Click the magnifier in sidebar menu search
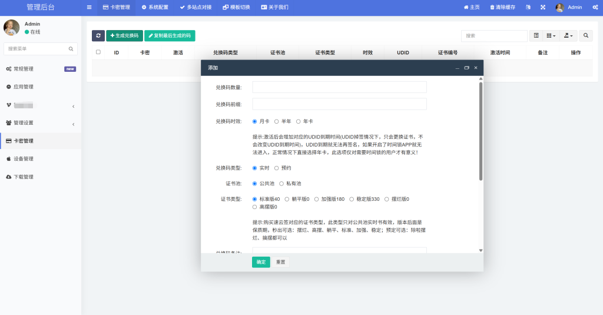This screenshot has height=315, width=603. 71,49
